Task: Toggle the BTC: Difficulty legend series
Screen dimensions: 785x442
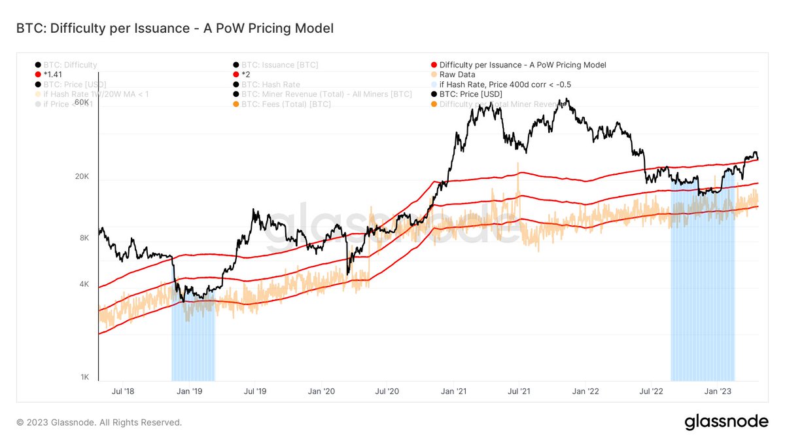Action: 65,65
